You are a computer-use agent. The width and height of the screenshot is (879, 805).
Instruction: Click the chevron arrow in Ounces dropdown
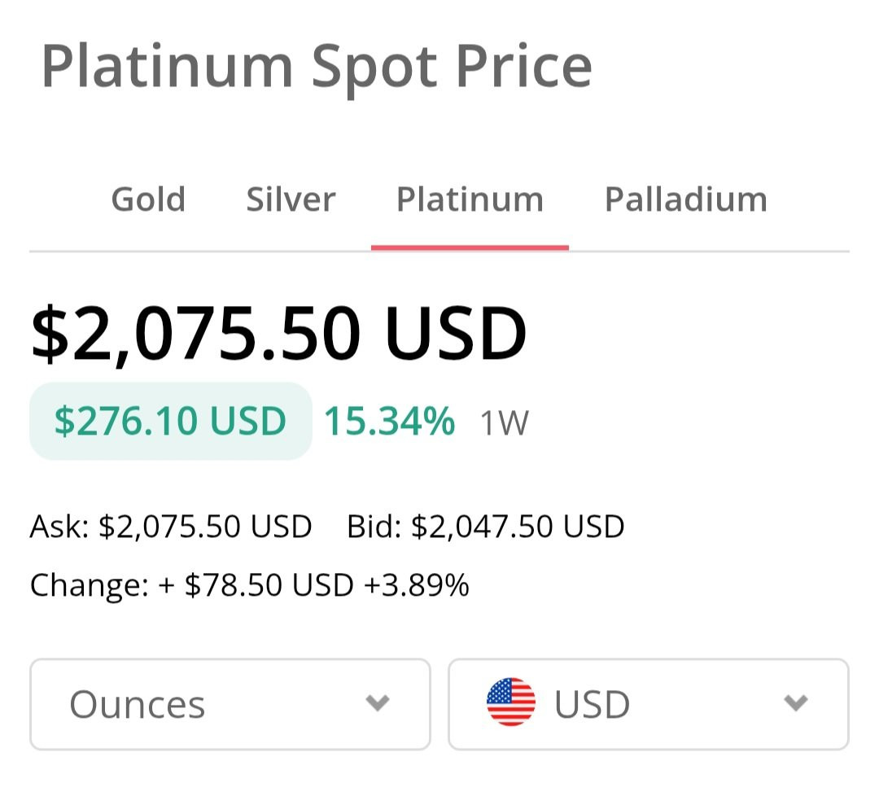[377, 703]
